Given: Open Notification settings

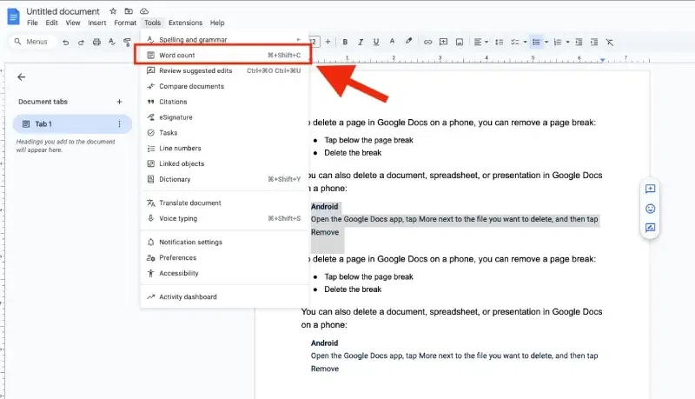Looking at the screenshot, I should [224, 242].
